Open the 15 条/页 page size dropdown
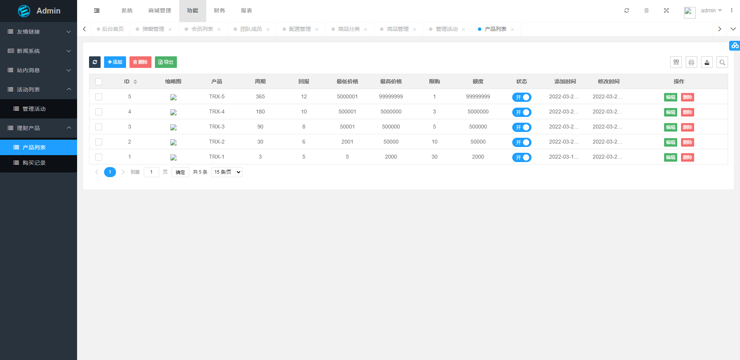This screenshot has width=740, height=360. 226,172
